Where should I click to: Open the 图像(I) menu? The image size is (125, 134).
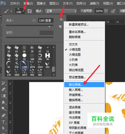click(x=41, y=4)
